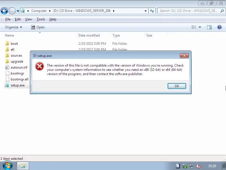Click the Windows Start orb

pos(7,166)
